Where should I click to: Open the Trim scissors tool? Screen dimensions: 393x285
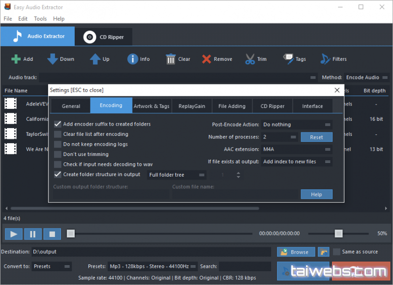click(x=250, y=59)
